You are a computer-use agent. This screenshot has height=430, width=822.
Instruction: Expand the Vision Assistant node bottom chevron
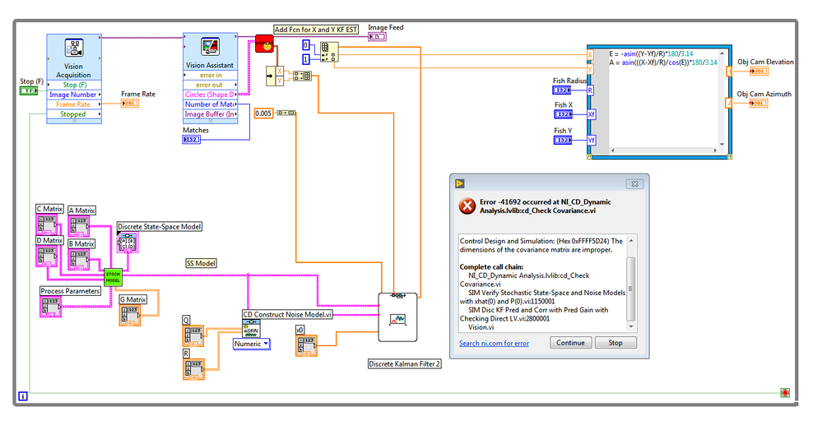[210, 121]
